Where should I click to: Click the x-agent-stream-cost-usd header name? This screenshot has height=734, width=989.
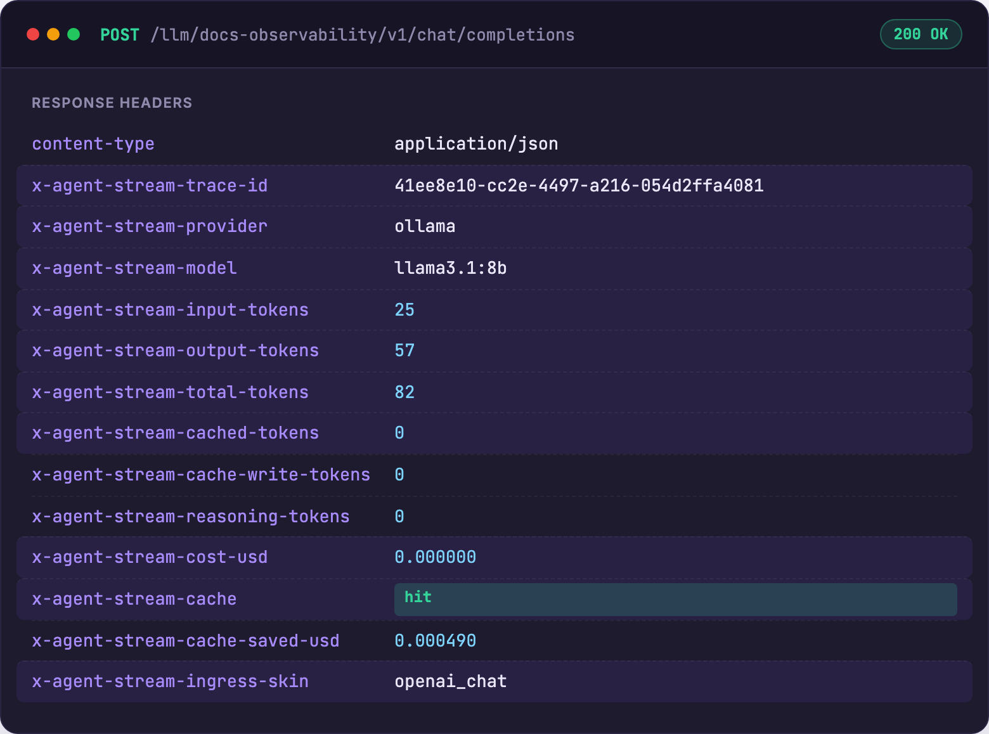click(150, 557)
